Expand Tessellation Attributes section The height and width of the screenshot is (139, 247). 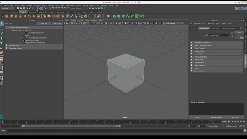(x=192, y=42)
